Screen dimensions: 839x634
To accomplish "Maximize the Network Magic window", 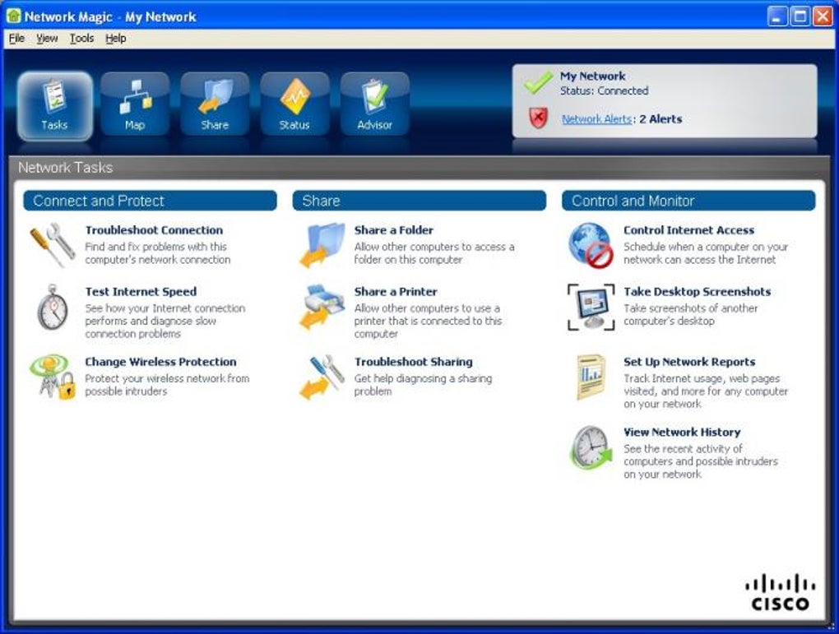I will coord(800,16).
